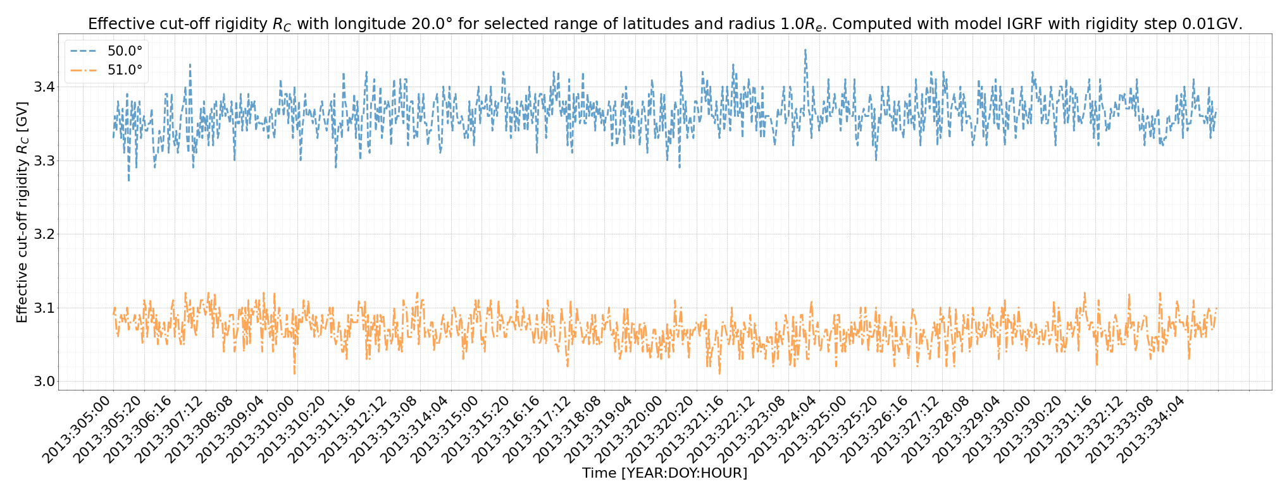Click the y-axis label 'Effective cut-off rigidity'
The height and width of the screenshot is (496, 1287).
tap(22, 212)
